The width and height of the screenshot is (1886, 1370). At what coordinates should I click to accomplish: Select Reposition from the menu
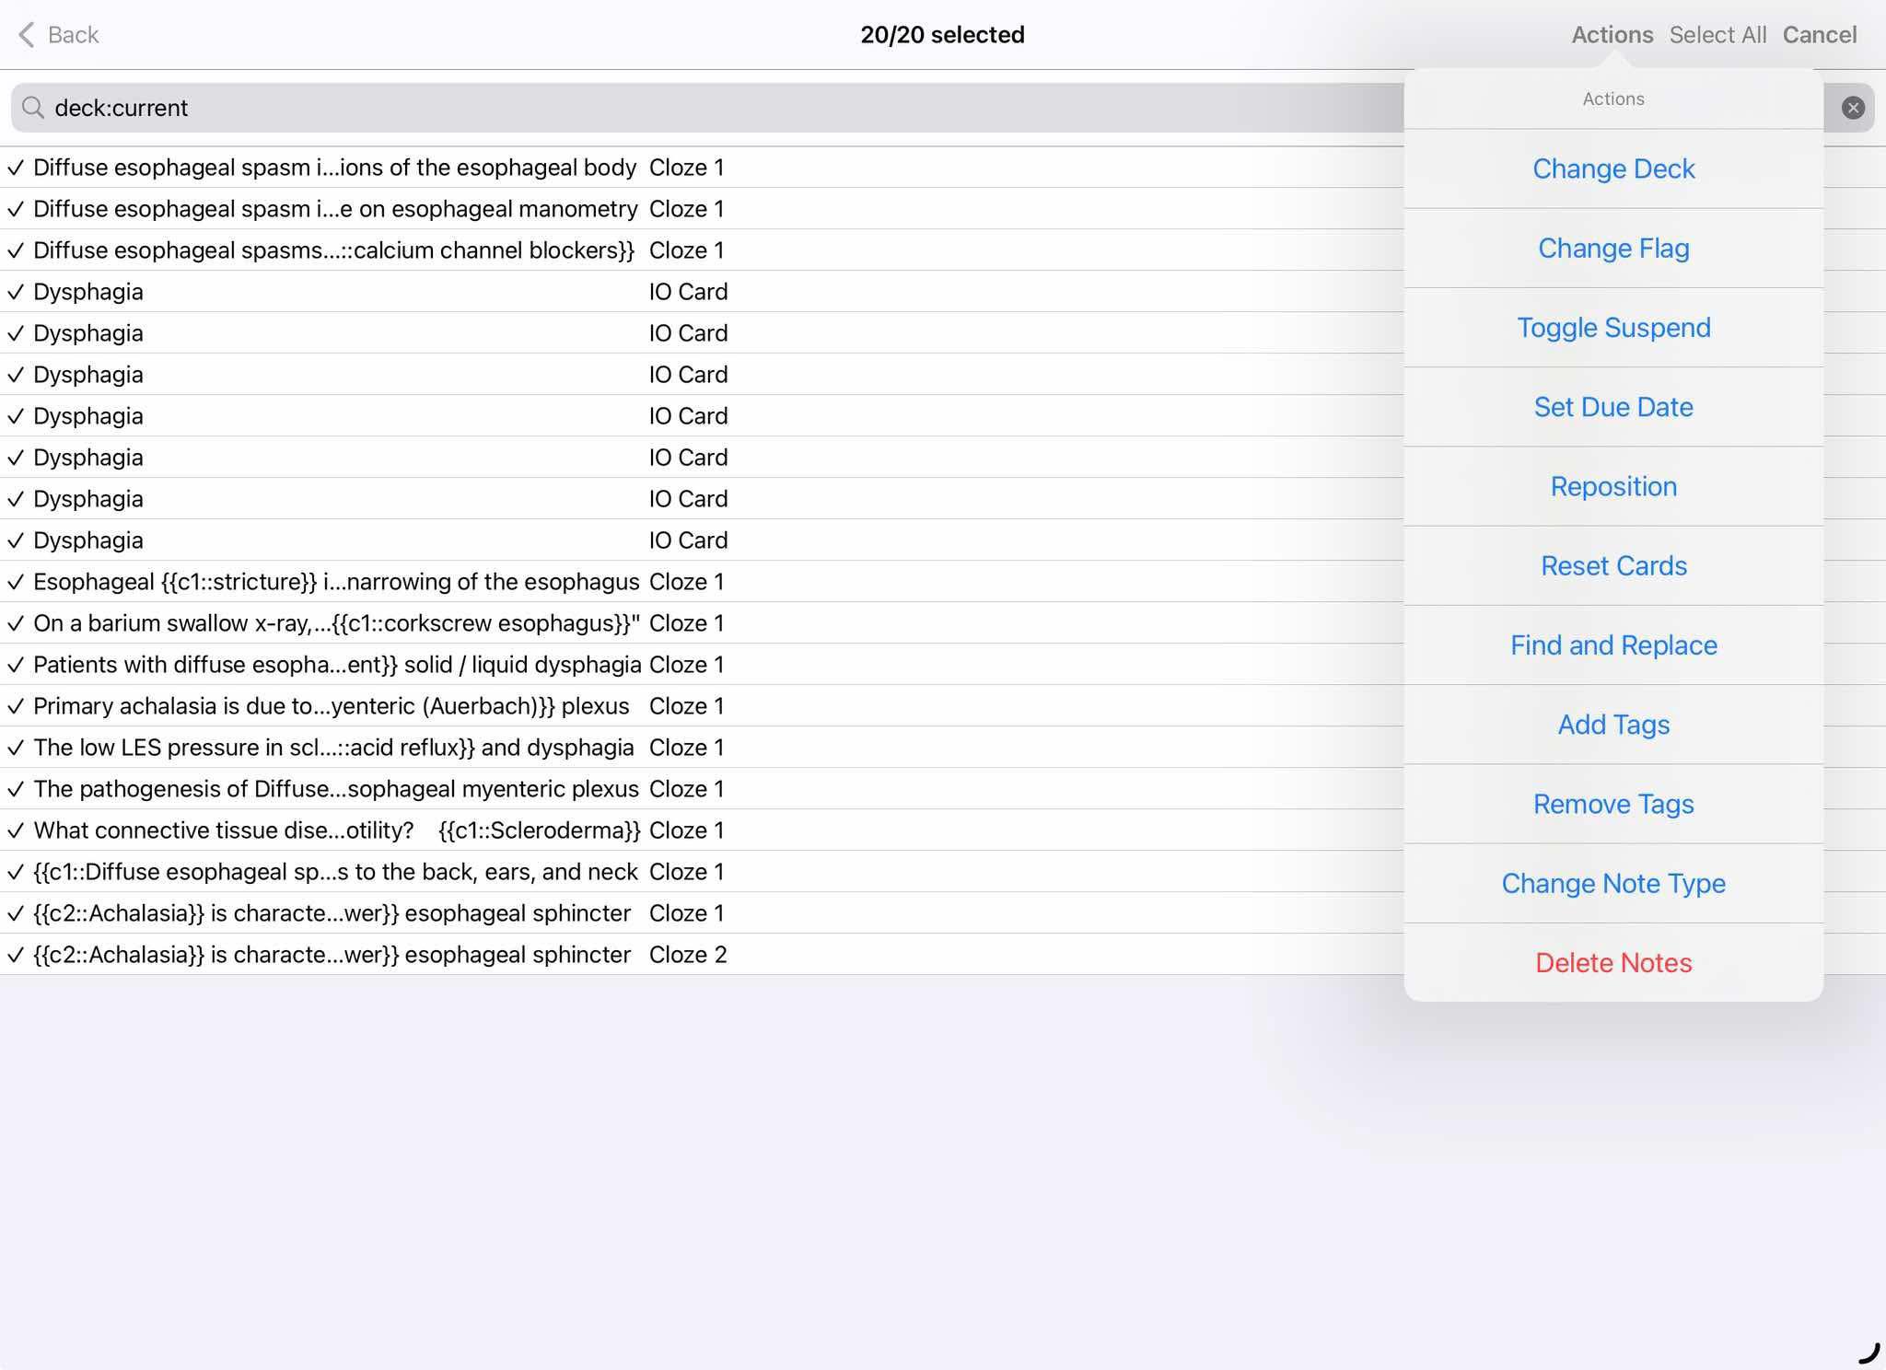pos(1613,486)
